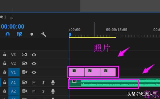Hide track V2 output with eye icon
Viewport: 160px width, 99px height.
pyautogui.click(x=34, y=64)
